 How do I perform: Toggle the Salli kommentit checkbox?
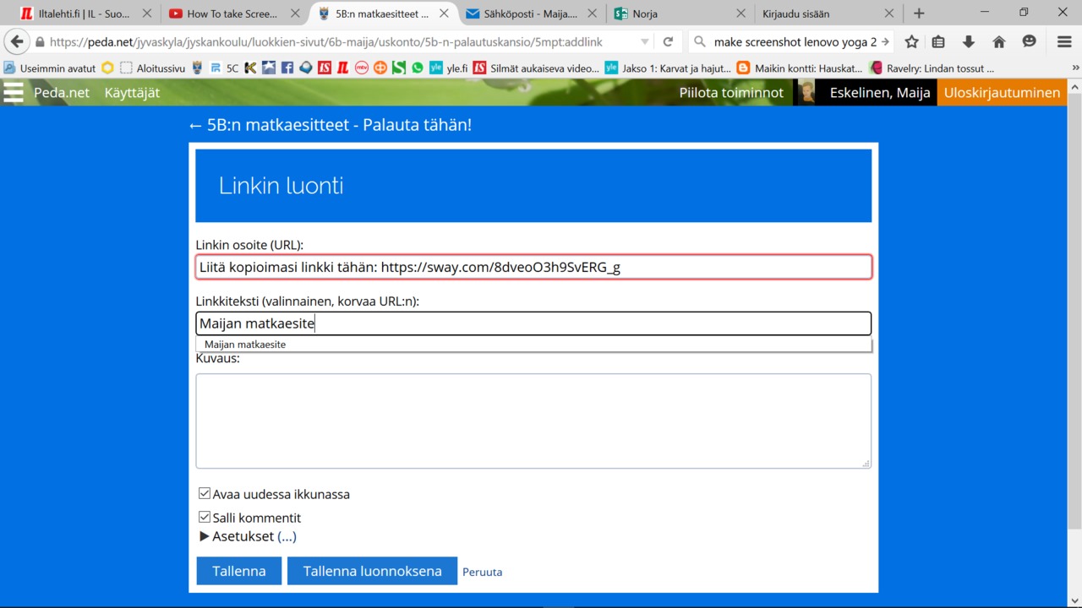[205, 518]
